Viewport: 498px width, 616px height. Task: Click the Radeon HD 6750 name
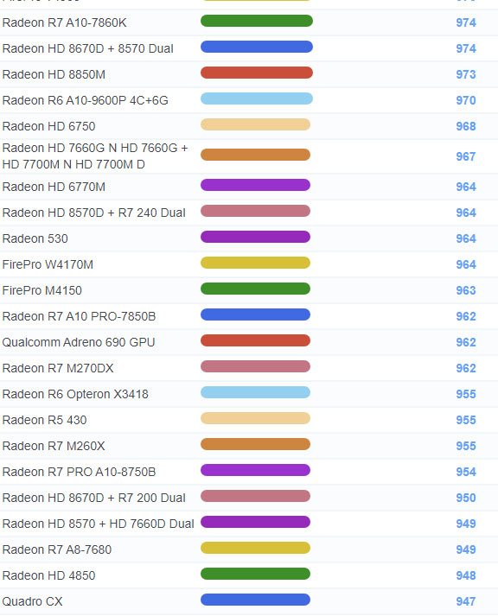click(48, 126)
